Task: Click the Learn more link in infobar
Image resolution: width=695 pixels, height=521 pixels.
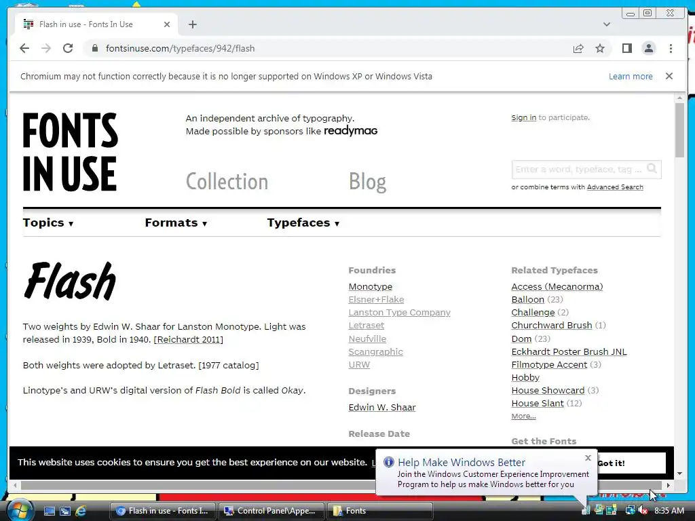Action: (x=631, y=76)
